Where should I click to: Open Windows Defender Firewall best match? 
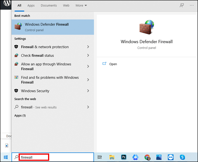pos(53,27)
